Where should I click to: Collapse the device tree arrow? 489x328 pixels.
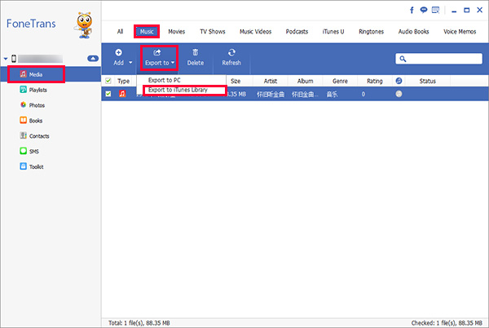click(6, 59)
